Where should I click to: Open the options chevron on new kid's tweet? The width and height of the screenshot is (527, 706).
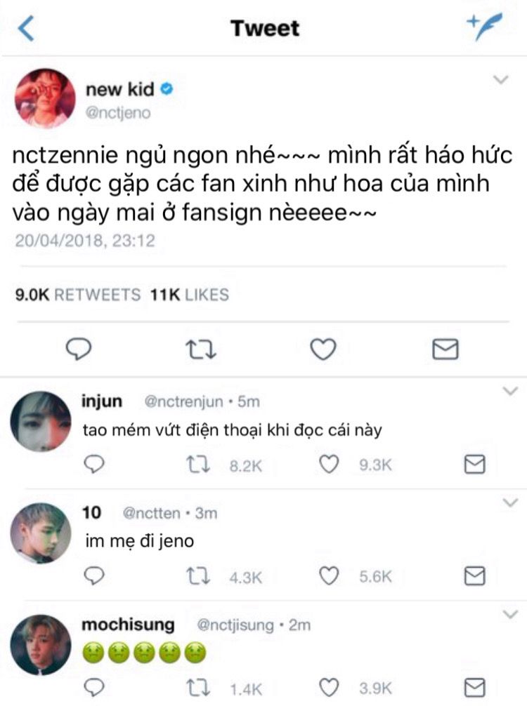pos(501,80)
